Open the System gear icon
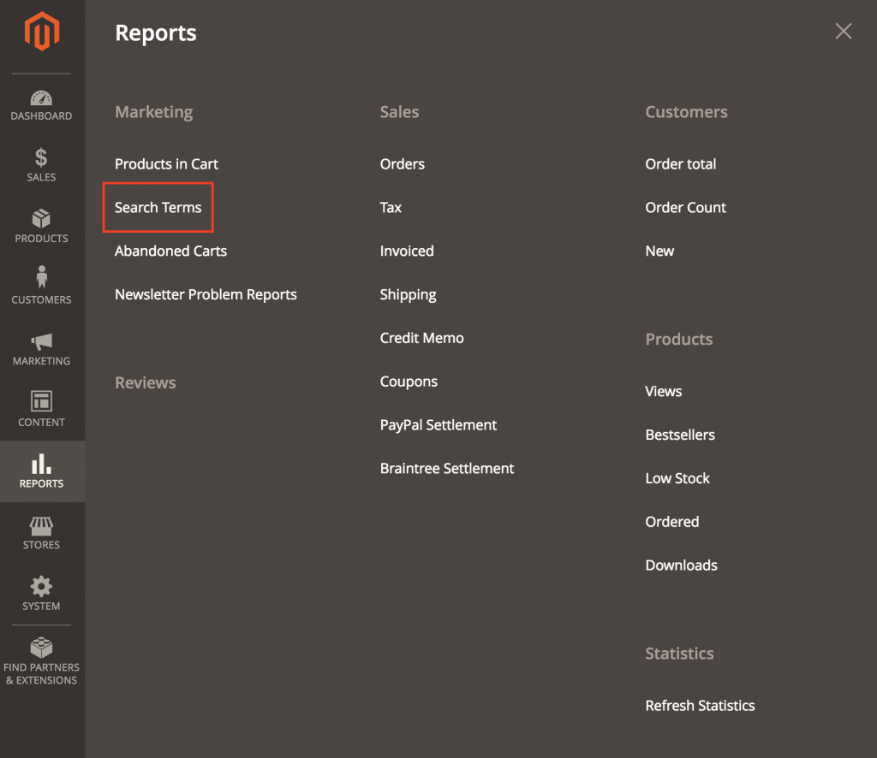Image resolution: width=877 pixels, height=758 pixels. [x=41, y=587]
